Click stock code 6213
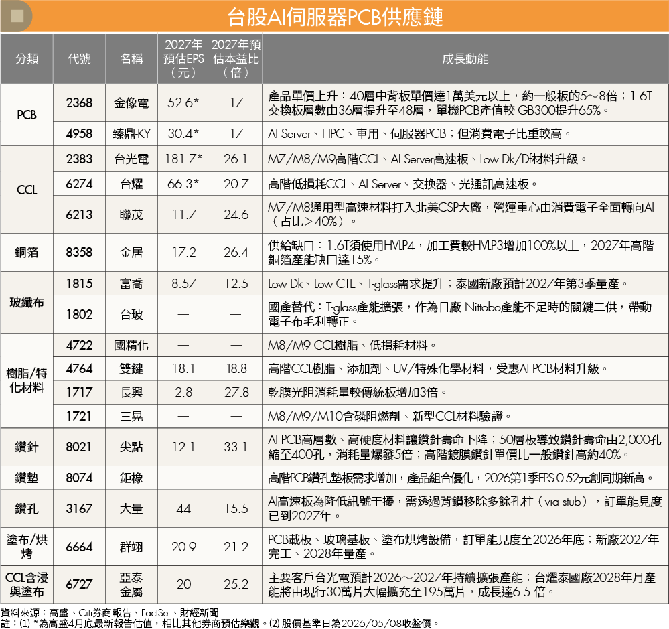This screenshot has width=669, height=629. pos(79,214)
